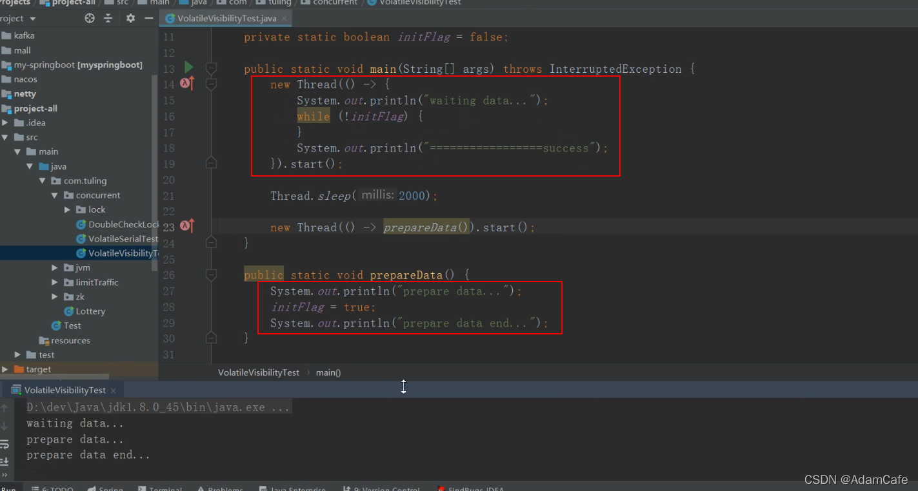Expand the limitTraffic package arrow
918x491 pixels.
[55, 282]
